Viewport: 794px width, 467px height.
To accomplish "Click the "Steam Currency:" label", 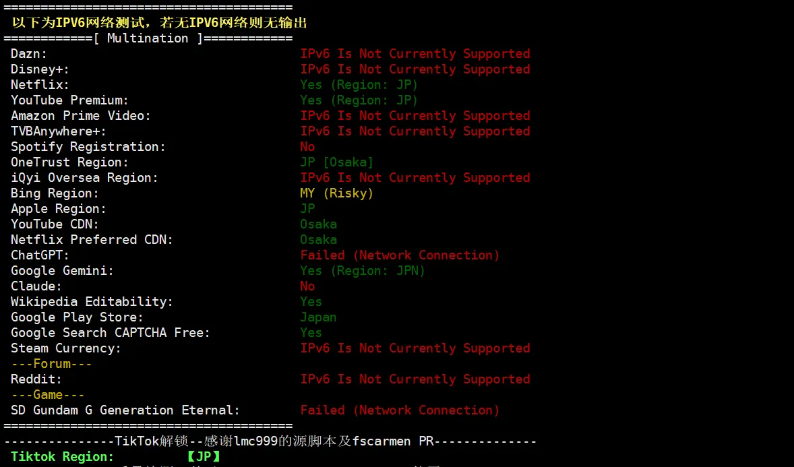I will [66, 348].
